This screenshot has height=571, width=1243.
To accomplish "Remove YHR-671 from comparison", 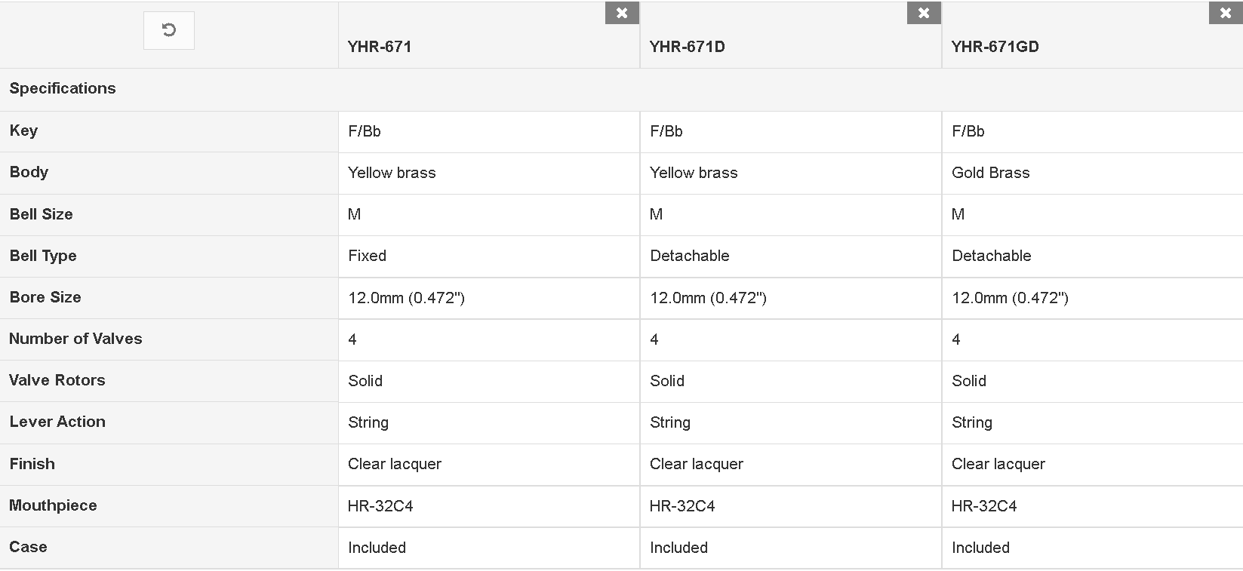I will coord(622,13).
